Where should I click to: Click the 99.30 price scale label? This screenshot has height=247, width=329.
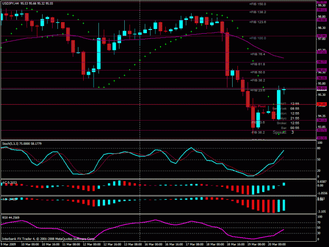click(322, 5)
